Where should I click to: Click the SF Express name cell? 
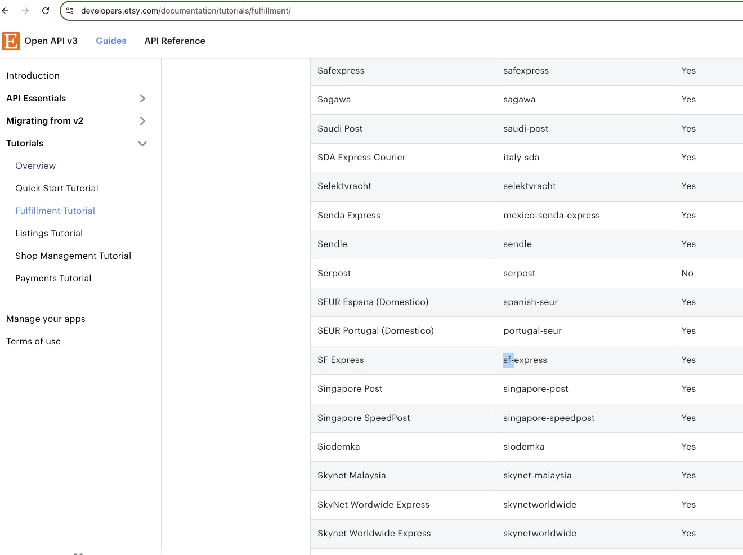[x=403, y=360]
